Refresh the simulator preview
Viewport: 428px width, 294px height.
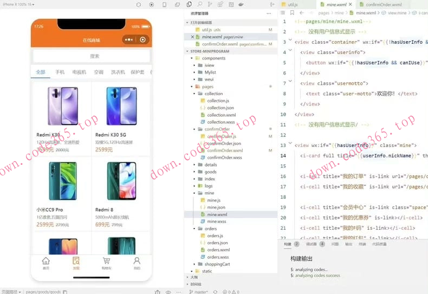pos(139,5)
